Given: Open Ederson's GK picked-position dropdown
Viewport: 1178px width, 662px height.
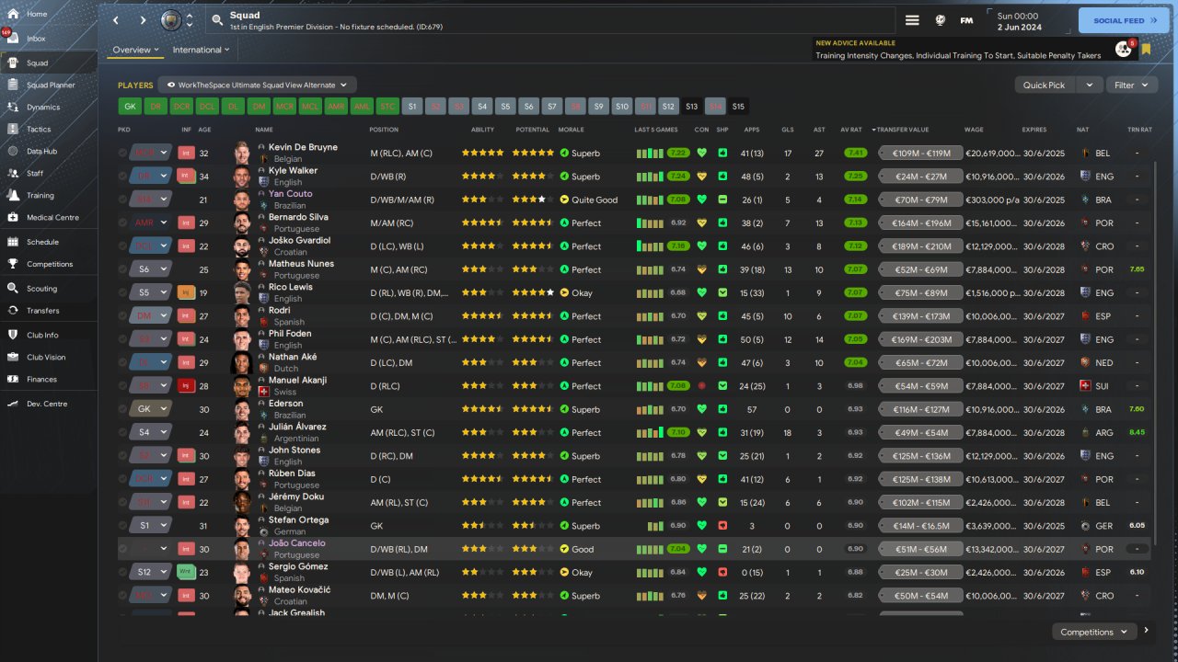Looking at the screenshot, I should pos(150,409).
